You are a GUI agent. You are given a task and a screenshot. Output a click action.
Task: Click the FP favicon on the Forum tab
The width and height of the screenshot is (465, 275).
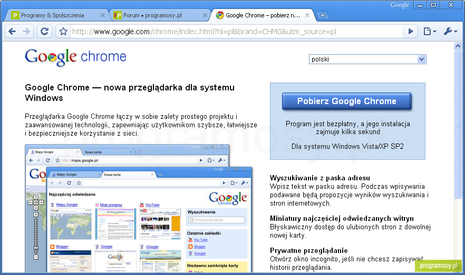[x=118, y=15]
